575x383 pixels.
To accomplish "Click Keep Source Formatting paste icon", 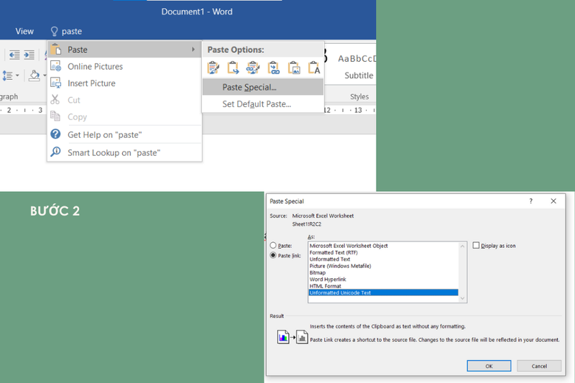I will pos(213,68).
